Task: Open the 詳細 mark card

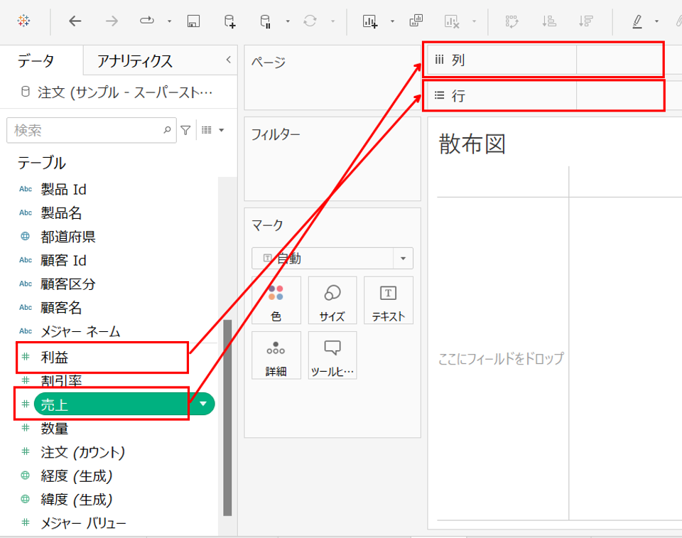Action: pos(276,355)
